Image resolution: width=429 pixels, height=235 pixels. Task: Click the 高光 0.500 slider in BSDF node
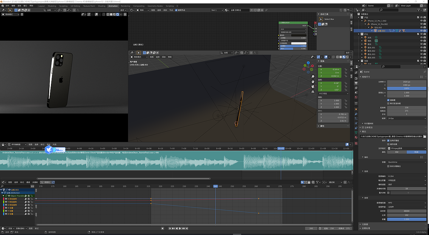(x=293, y=49)
